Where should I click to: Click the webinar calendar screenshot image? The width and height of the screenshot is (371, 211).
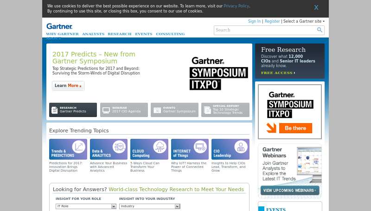(309, 164)
